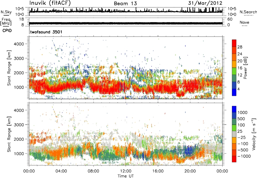Pick the gray segment of Velocity colorbar

234,134
